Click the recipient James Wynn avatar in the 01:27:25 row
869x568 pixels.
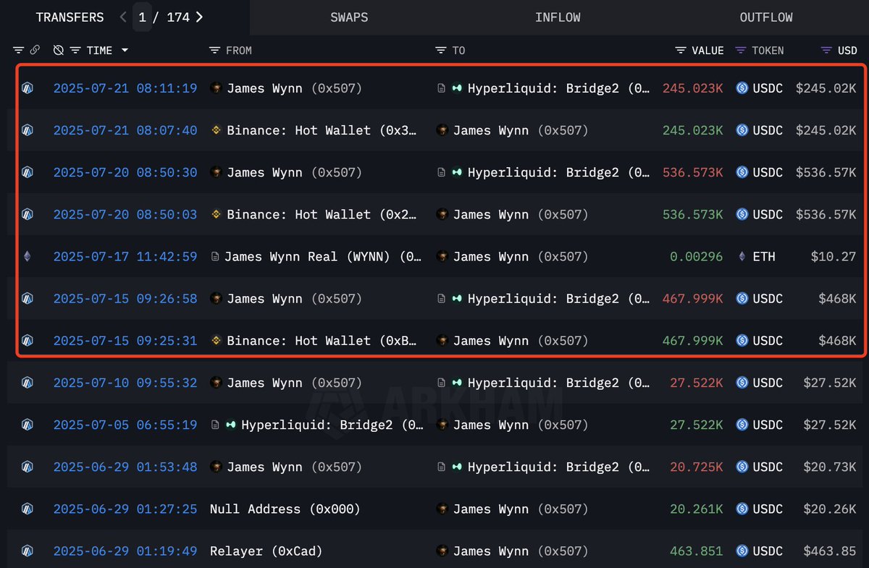[x=442, y=509]
